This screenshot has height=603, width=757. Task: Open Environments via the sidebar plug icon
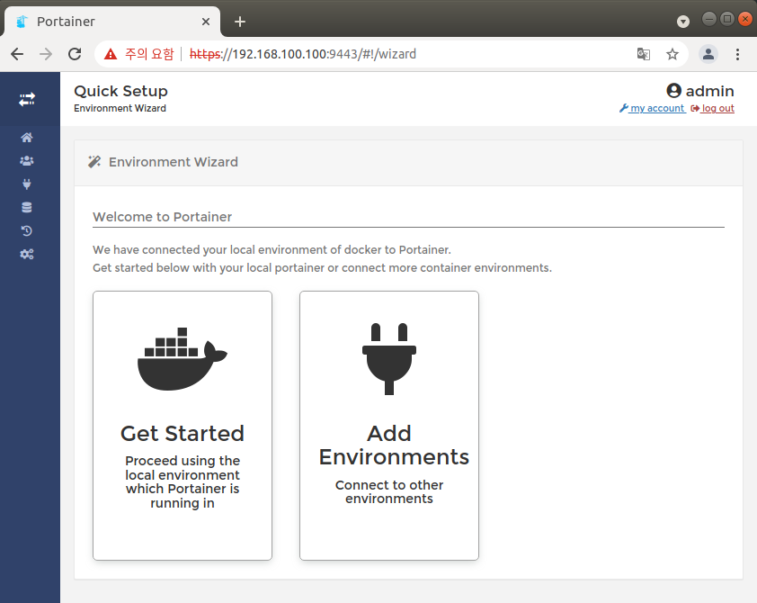coord(27,184)
